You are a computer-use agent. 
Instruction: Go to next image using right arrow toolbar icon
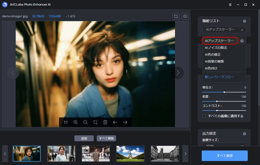click(125, 122)
